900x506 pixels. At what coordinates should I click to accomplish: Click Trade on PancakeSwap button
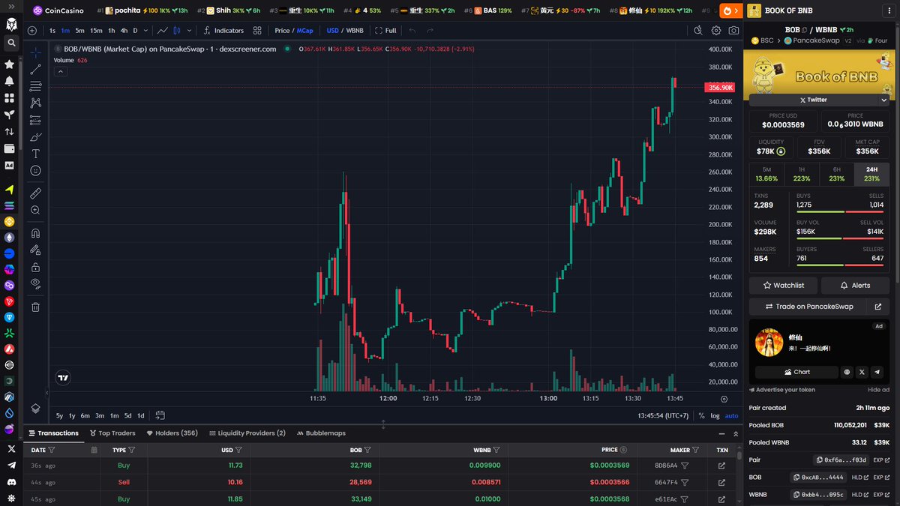click(x=808, y=307)
